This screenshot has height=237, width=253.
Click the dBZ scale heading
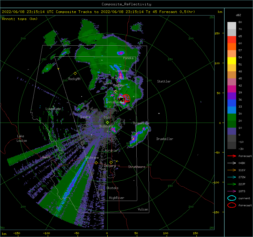coord(238,15)
